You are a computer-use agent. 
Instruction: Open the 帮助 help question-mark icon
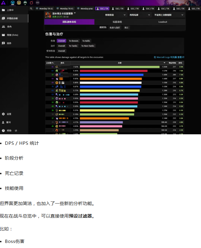[x=3, y=131]
